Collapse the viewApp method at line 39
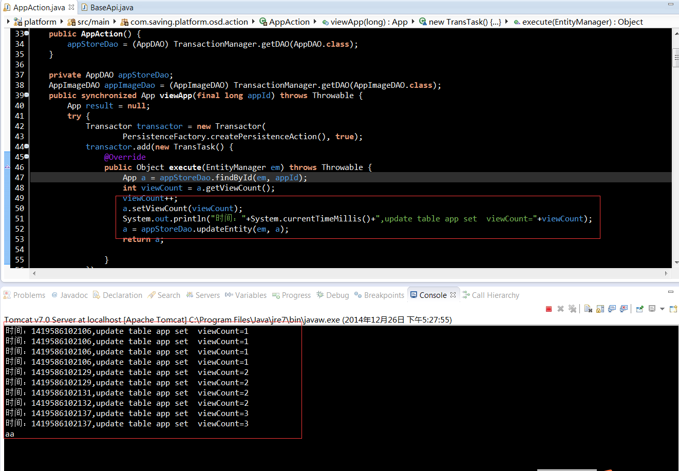 pos(26,95)
